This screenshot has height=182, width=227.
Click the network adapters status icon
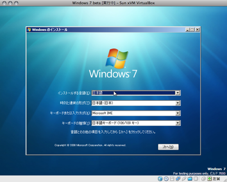coord(178,179)
